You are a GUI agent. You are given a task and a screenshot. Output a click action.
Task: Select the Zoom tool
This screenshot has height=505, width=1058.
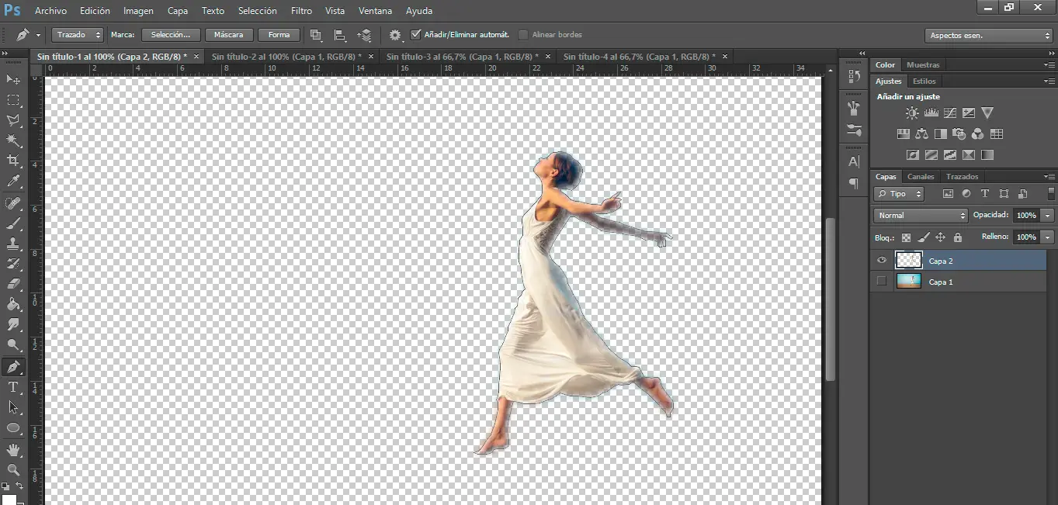(13, 470)
